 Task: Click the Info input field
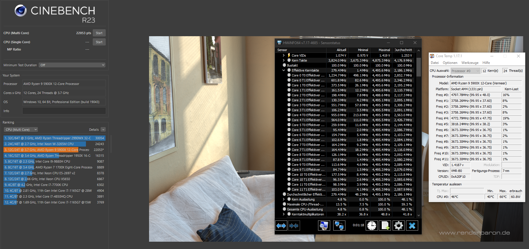(64, 111)
